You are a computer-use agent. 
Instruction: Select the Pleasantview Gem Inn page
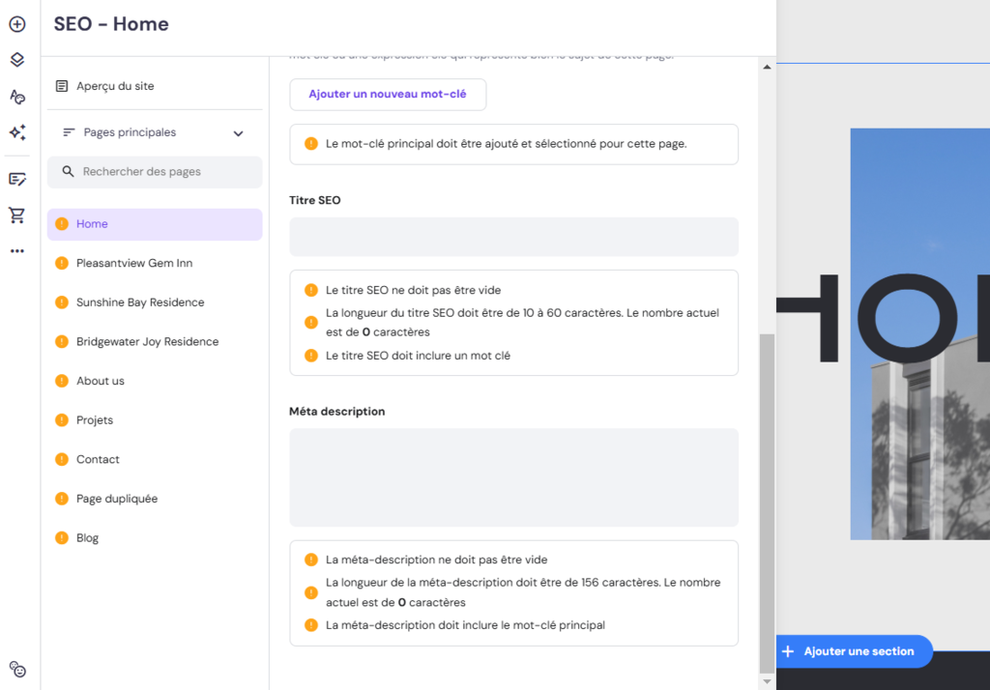pos(134,263)
